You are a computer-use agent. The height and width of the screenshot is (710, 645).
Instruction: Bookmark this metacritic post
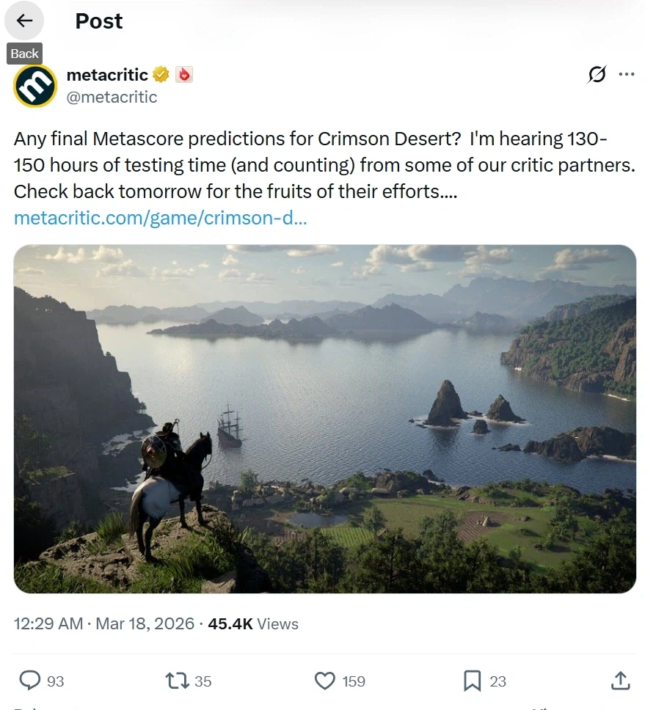click(x=473, y=681)
